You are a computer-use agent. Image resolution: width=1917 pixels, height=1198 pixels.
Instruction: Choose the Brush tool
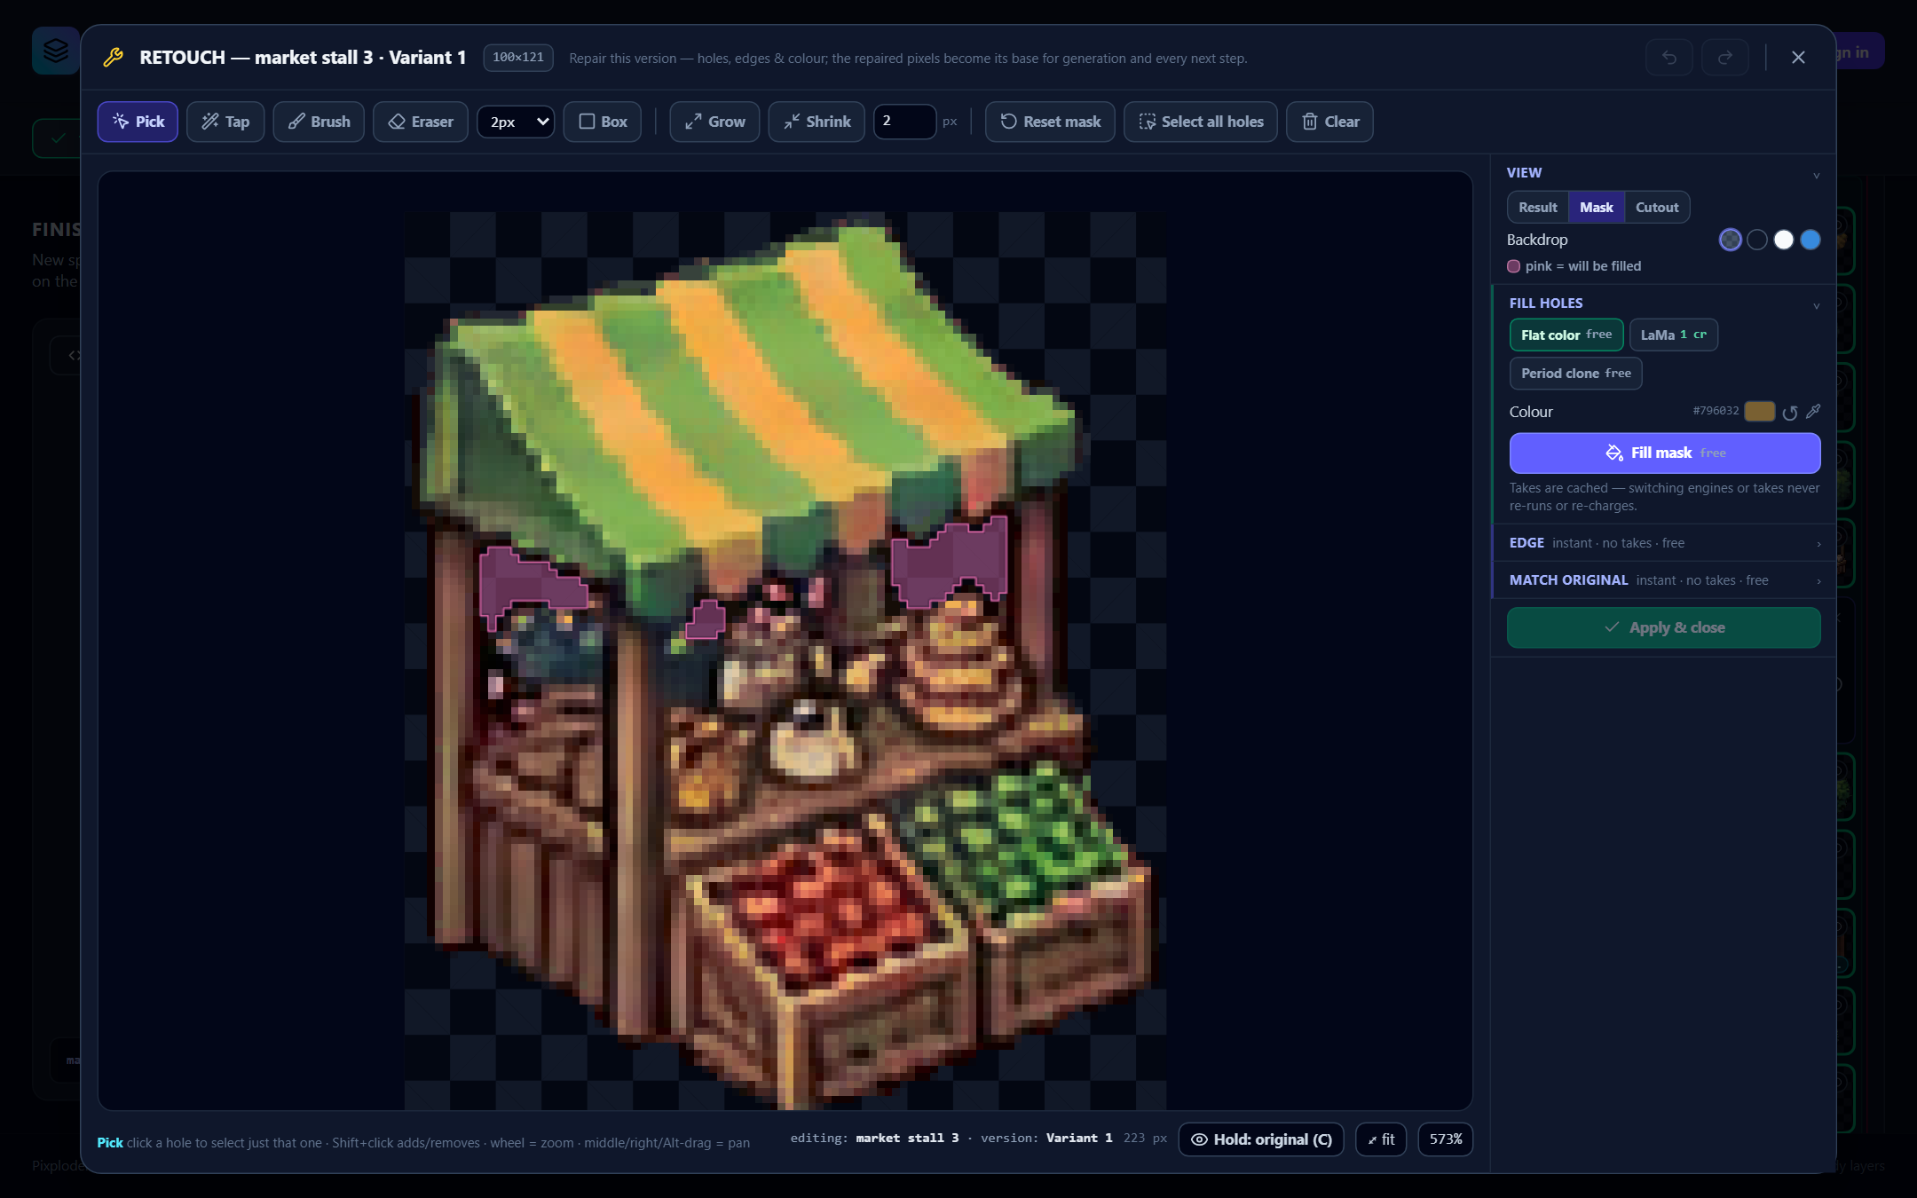[319, 122]
